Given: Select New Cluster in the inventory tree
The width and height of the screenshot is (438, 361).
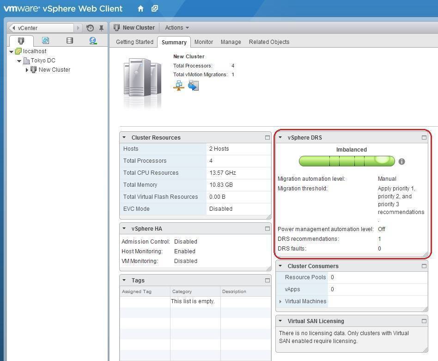Looking at the screenshot, I should point(55,70).
